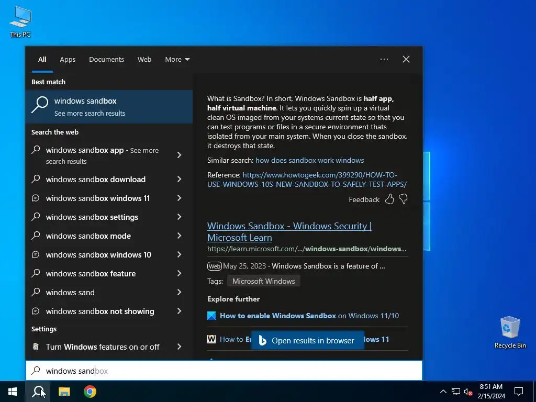Close the search panel with the X

pos(406,59)
